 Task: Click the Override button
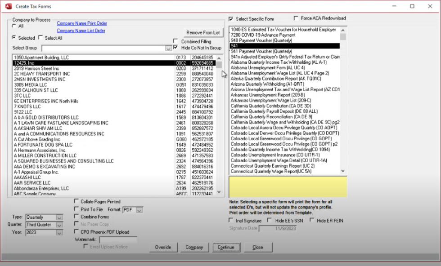coord(163,247)
